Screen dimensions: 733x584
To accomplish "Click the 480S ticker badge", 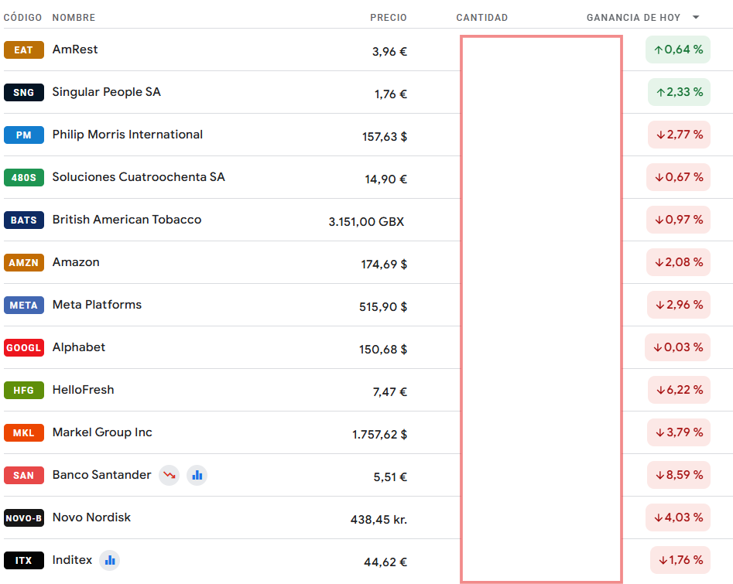I will [24, 178].
